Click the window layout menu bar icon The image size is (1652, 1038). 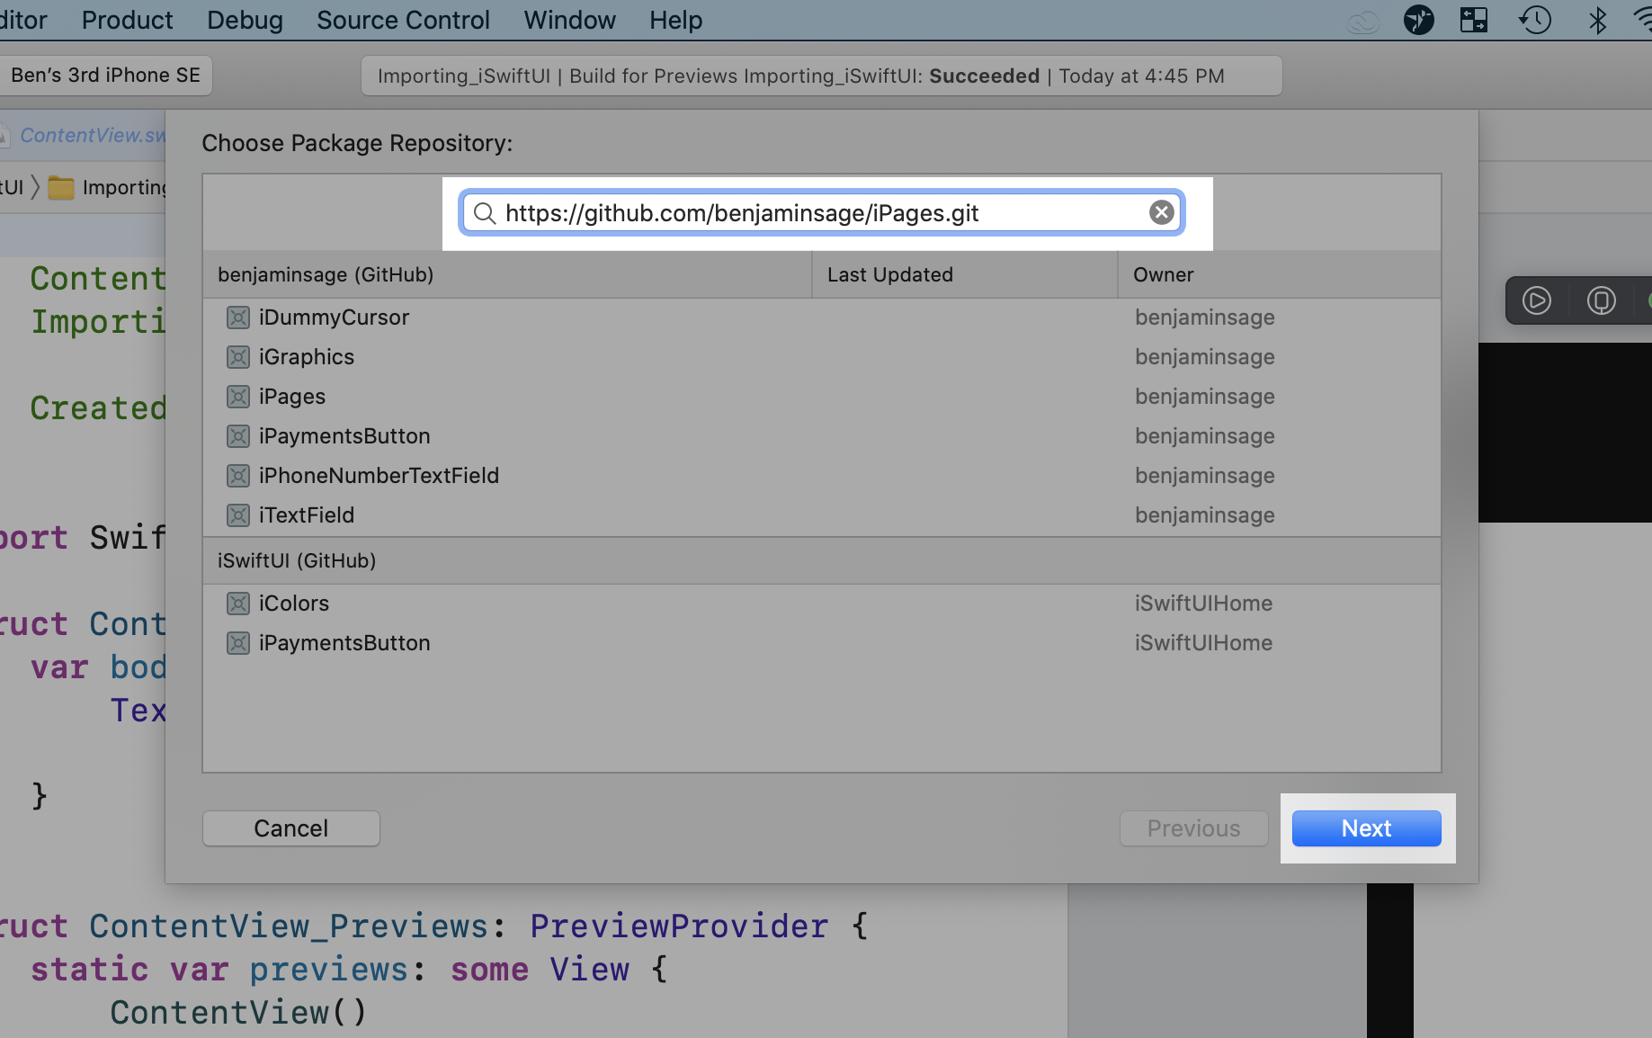[x=1474, y=20]
